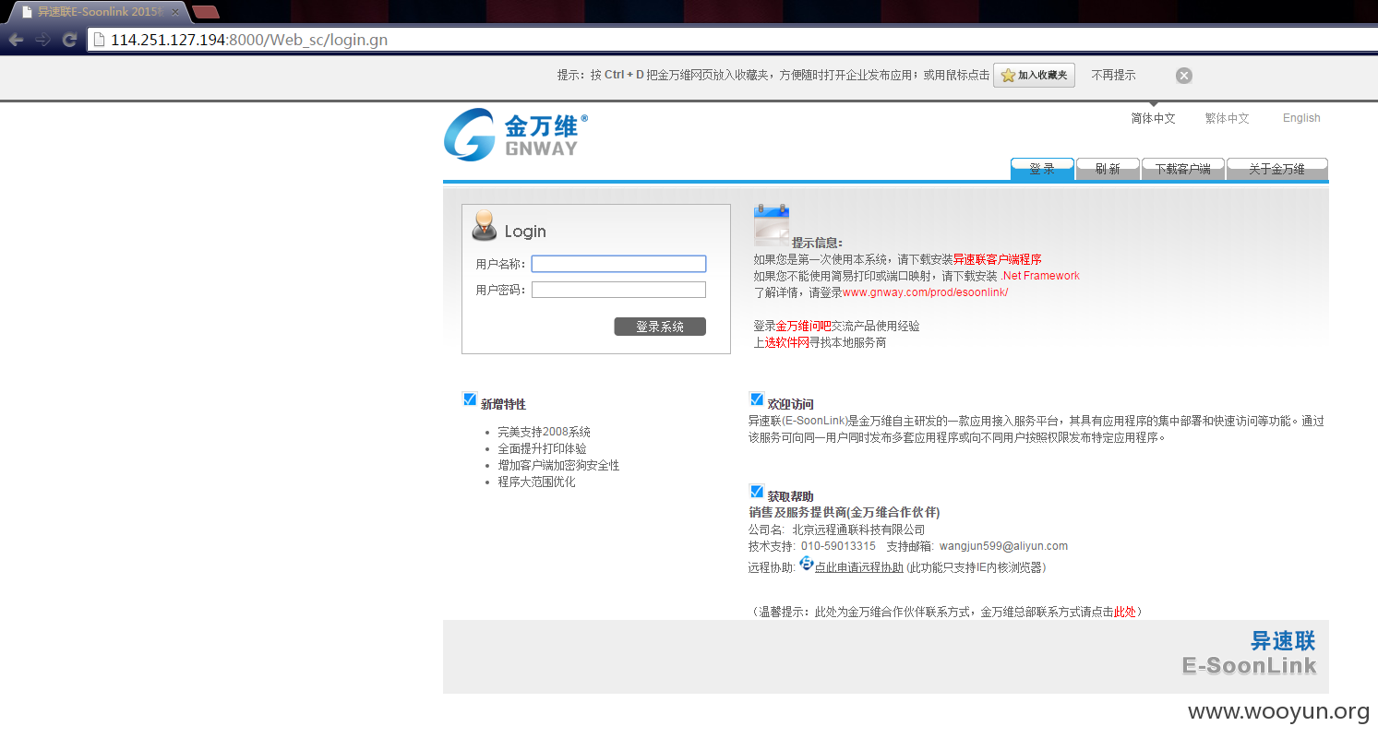Select the 刷新 tab
This screenshot has width=1378, height=738.
[1108, 169]
